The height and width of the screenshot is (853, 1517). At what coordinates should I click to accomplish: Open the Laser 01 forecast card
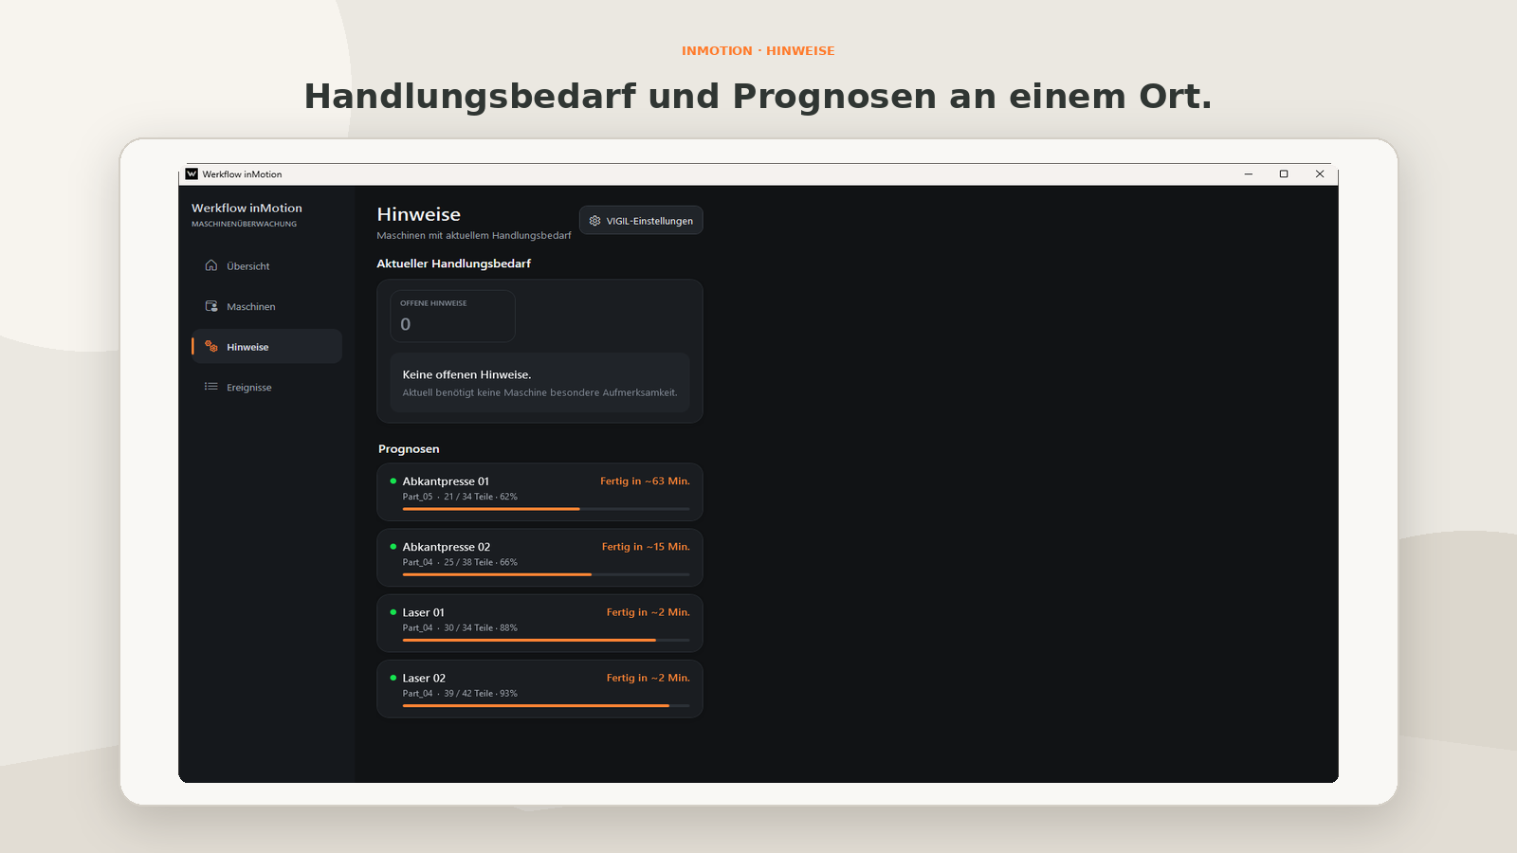(x=539, y=623)
